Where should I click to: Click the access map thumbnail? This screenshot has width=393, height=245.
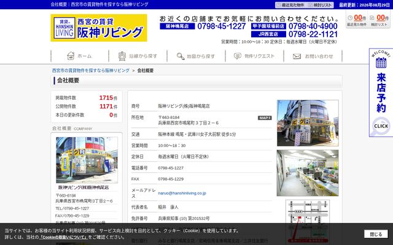point(308,221)
